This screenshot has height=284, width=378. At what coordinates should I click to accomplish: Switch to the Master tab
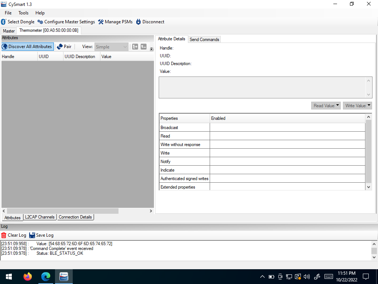pyautogui.click(x=9, y=31)
